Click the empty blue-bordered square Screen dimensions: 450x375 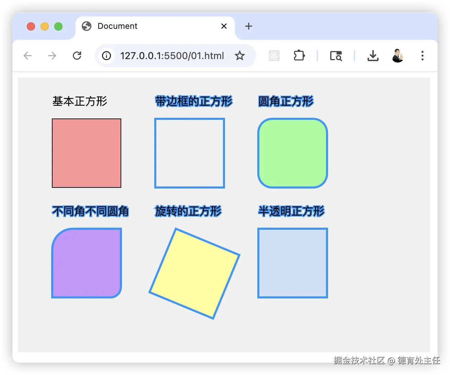coord(190,153)
